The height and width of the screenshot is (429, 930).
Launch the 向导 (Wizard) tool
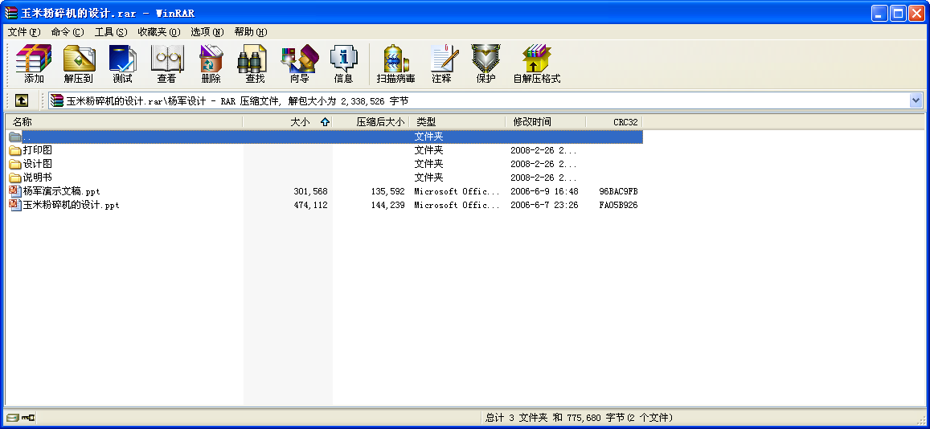[x=300, y=64]
